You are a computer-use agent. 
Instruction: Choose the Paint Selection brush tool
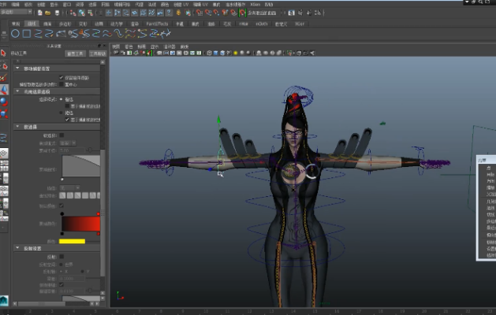(x=3, y=78)
